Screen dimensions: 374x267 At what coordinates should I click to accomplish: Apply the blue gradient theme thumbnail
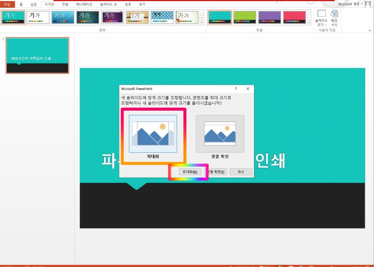pyautogui.click(x=63, y=18)
